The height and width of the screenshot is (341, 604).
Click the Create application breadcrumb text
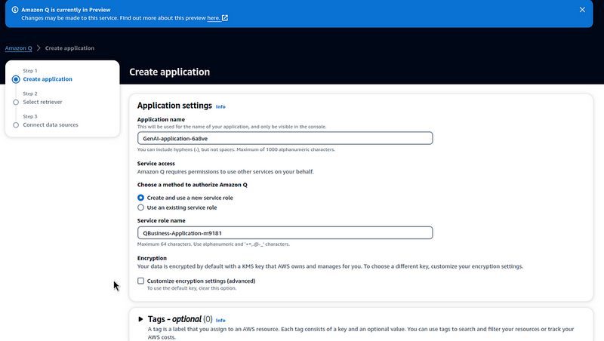click(69, 48)
